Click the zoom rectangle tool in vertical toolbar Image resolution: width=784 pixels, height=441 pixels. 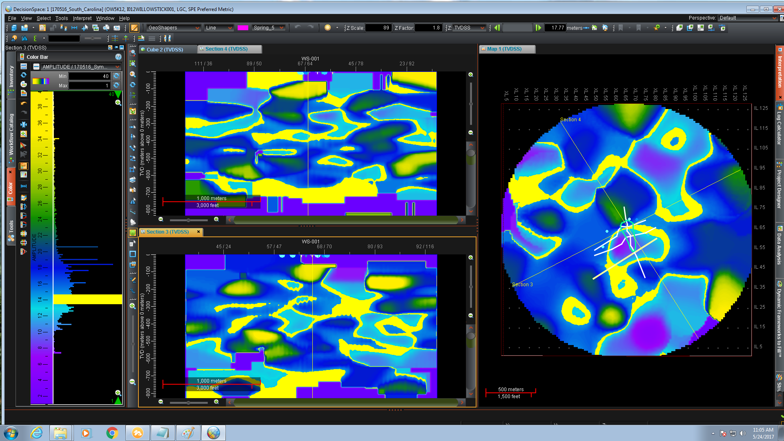(133, 53)
